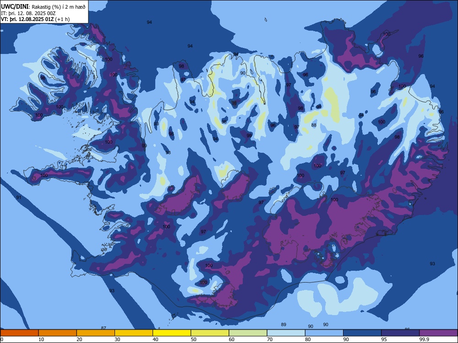Click the 'VT: þri. 12.08.2025 01Z' line
The image size is (458, 343).
point(27,19)
